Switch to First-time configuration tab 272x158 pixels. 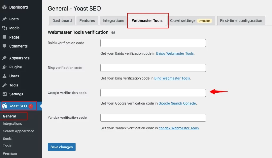tap(241, 20)
